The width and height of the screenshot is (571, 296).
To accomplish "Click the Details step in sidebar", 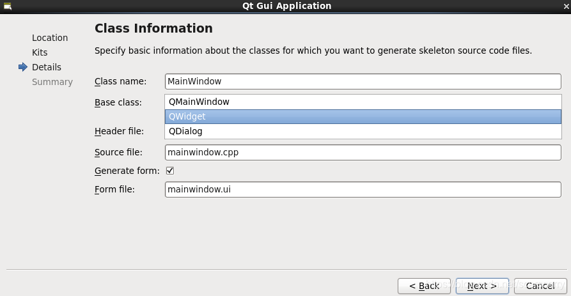I will pyautogui.click(x=47, y=67).
